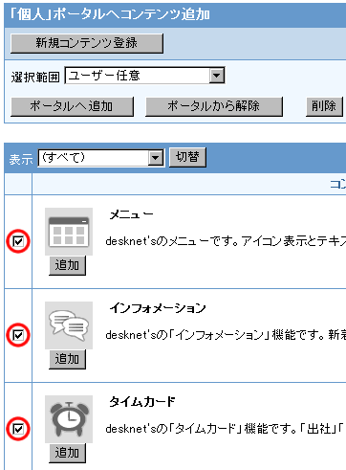Click the メニュー calendar grid icon
This screenshot has width=346, height=470.
pyautogui.click(x=69, y=232)
